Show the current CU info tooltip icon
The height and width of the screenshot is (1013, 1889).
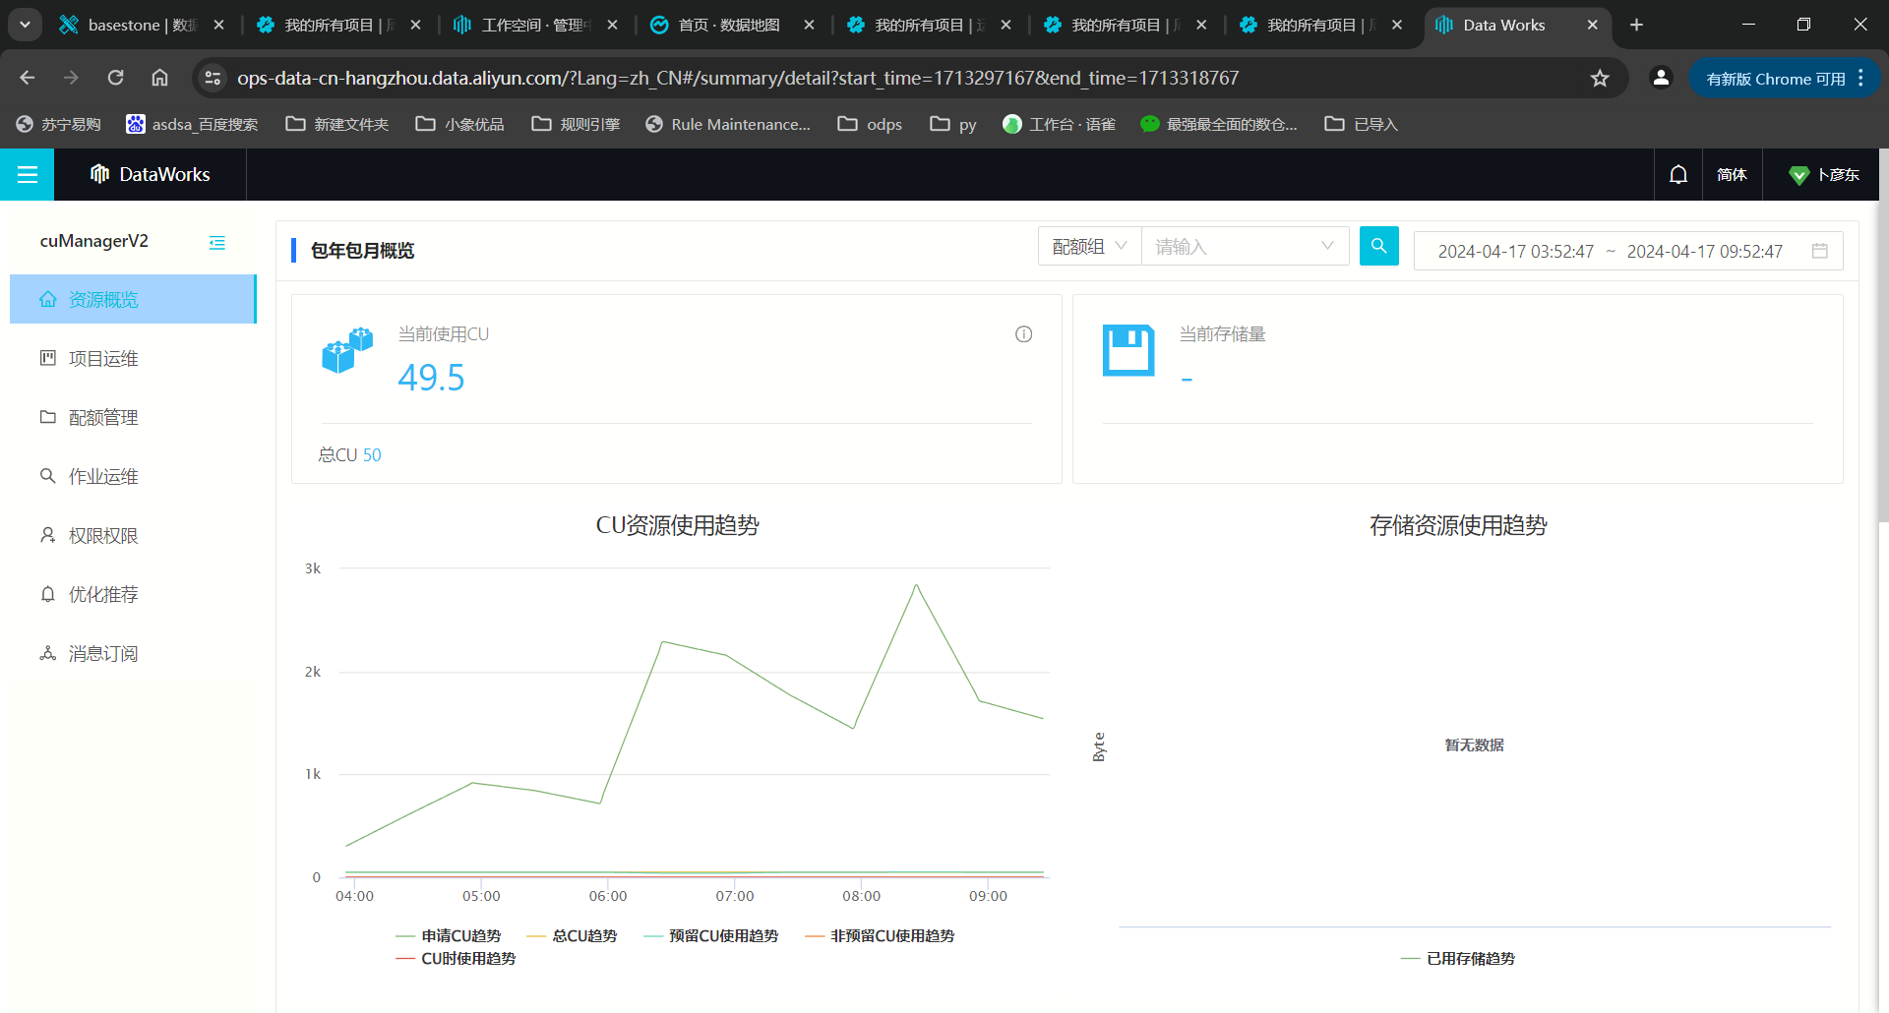(x=1024, y=334)
